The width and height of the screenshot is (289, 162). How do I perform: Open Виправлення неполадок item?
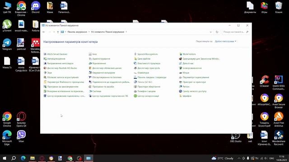[x=58, y=63]
